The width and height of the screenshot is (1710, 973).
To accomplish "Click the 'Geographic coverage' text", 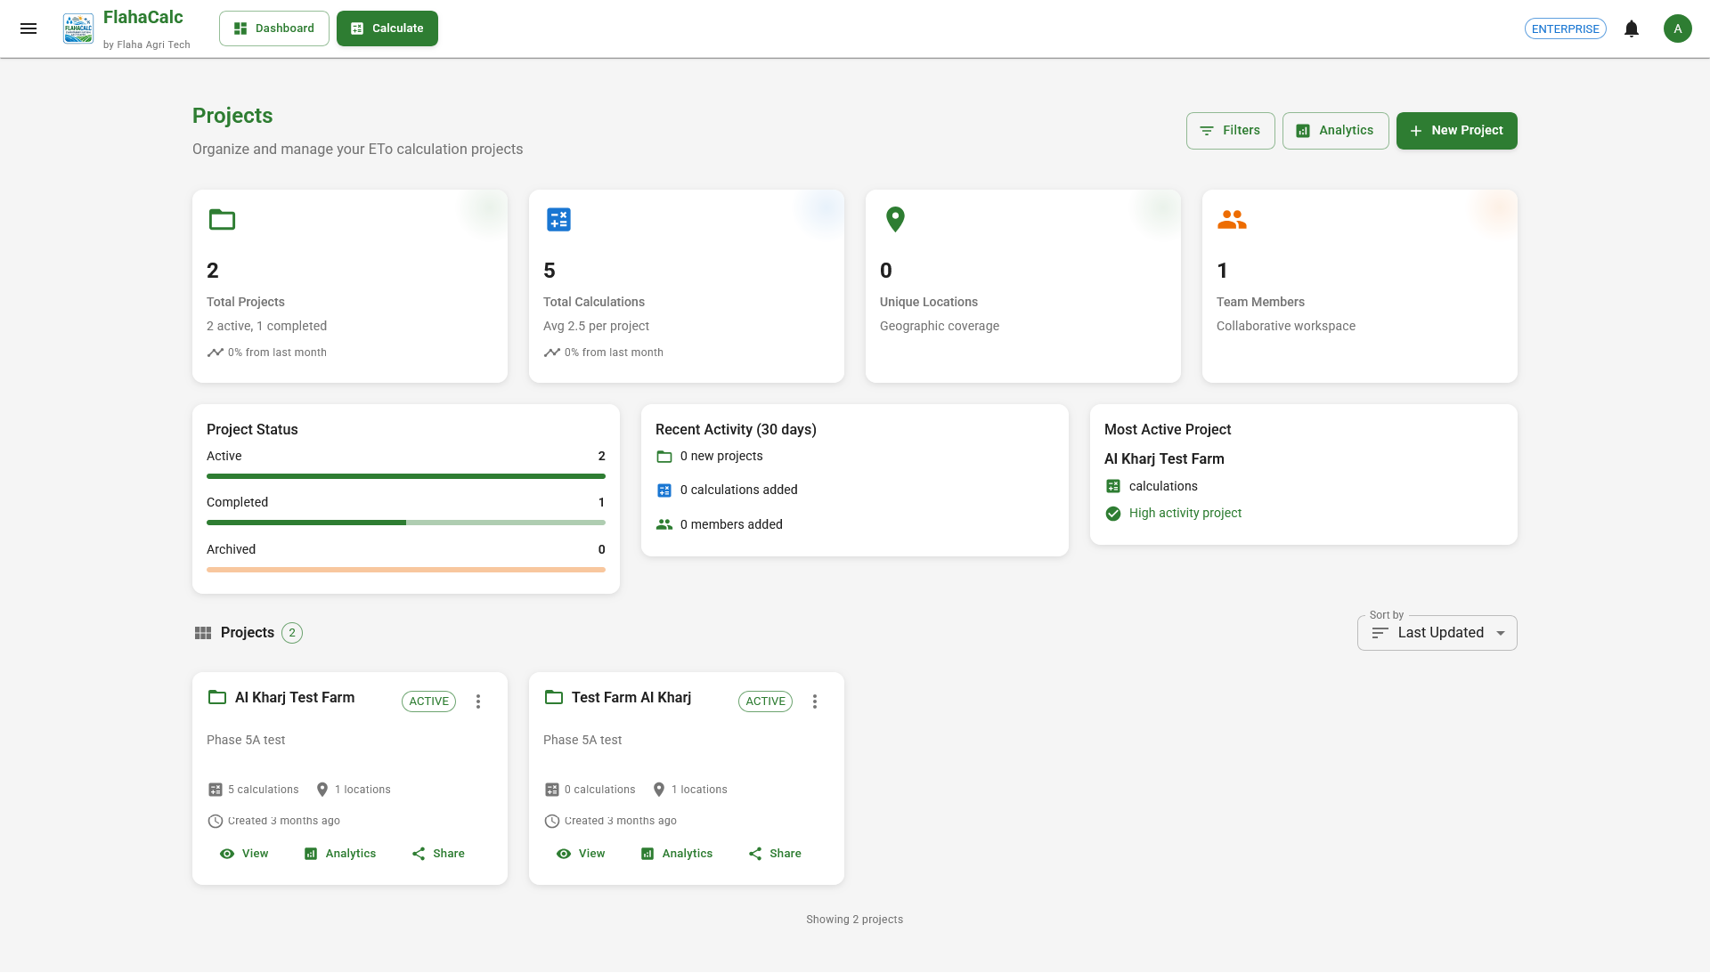I will pyautogui.click(x=940, y=327).
